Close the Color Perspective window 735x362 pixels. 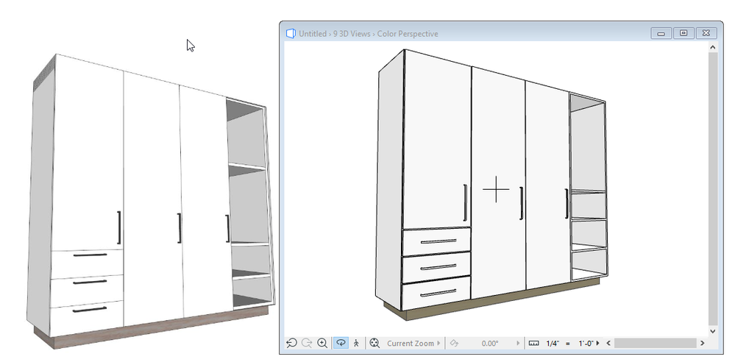(x=706, y=33)
